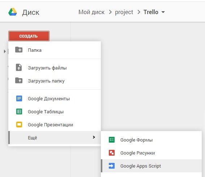205x177 pixels.
Task: Click the Диск header title
Action: pos(31,13)
